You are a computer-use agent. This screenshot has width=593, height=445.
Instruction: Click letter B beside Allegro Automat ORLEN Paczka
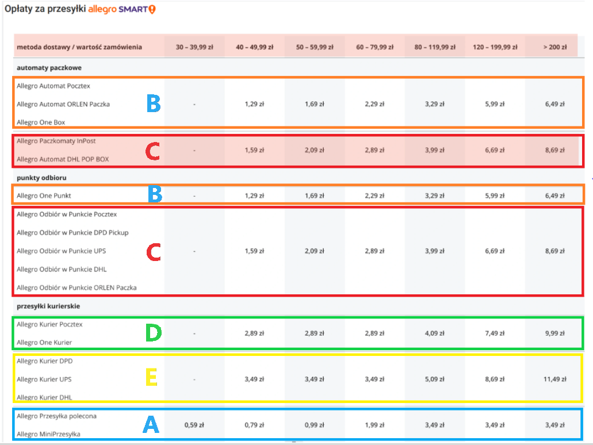click(x=153, y=103)
